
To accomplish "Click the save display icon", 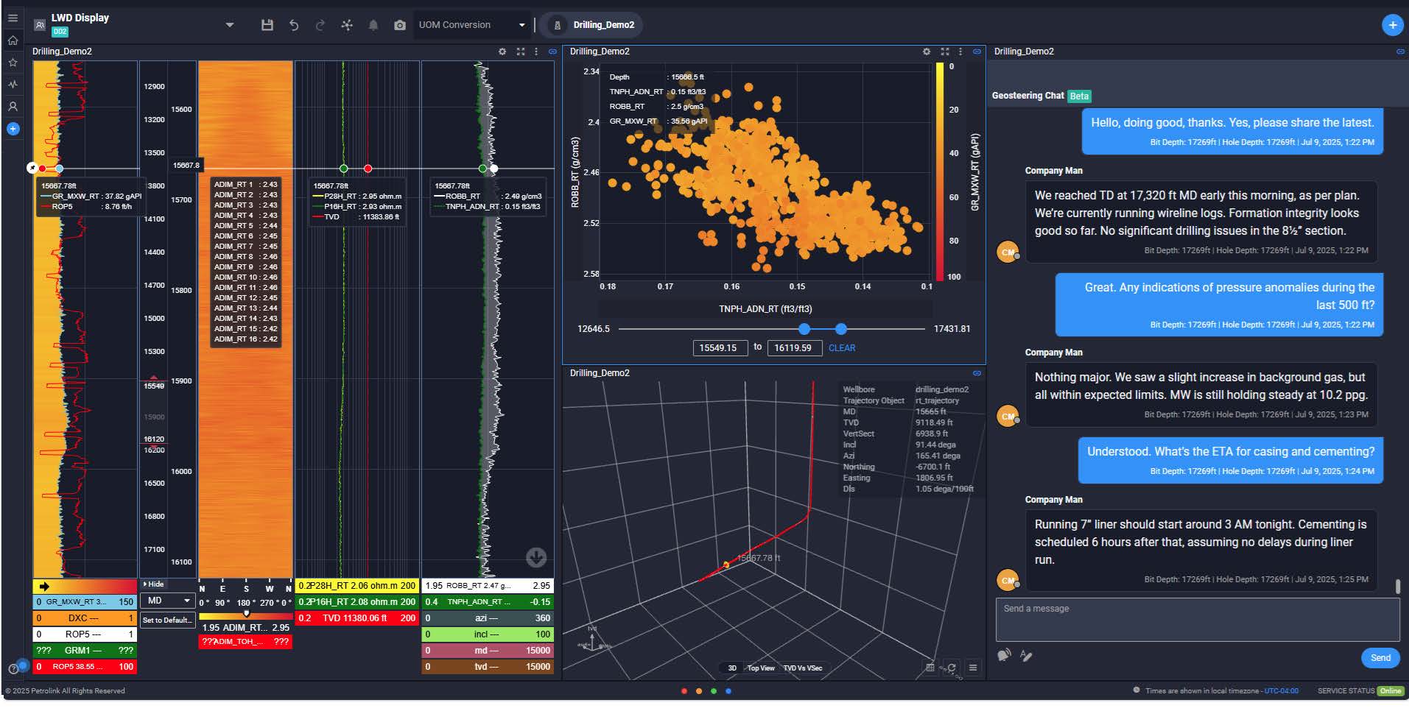I will coord(267,25).
